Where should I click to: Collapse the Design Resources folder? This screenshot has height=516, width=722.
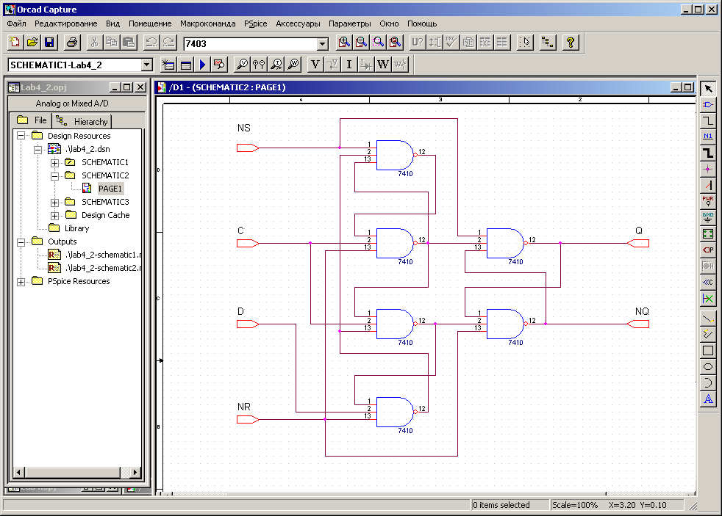pos(21,136)
